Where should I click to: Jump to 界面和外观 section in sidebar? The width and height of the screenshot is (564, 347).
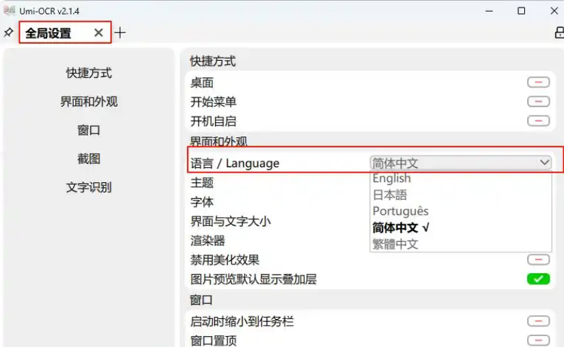coord(89,102)
